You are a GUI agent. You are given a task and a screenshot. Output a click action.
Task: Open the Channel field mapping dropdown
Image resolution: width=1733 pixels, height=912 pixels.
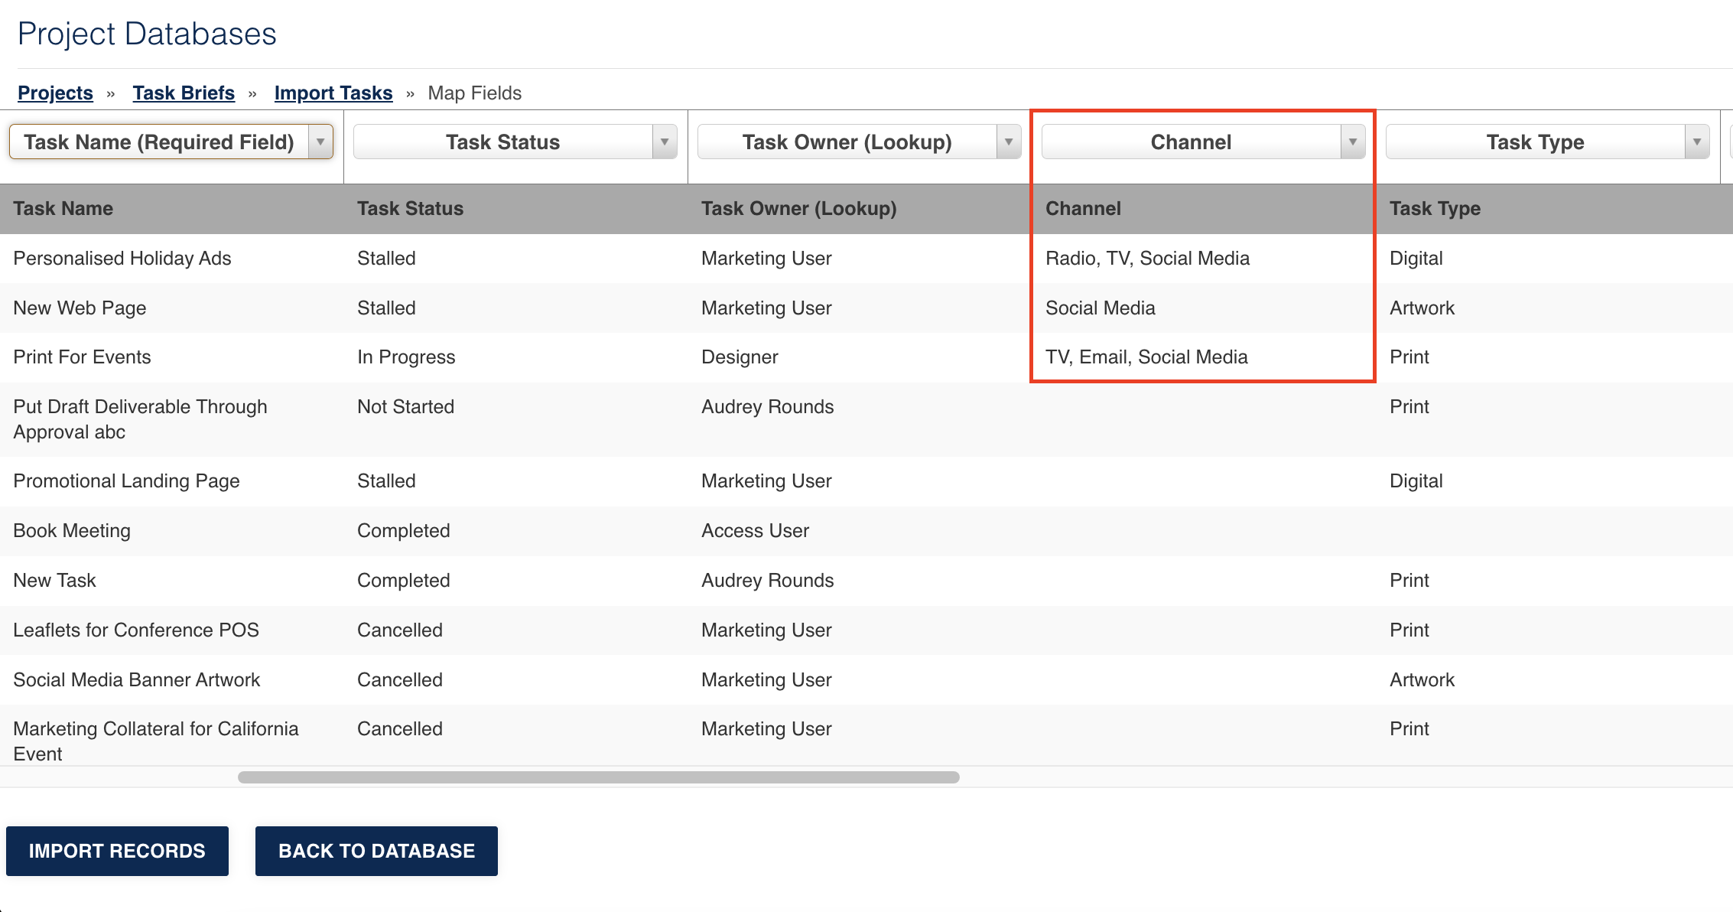[x=1204, y=142]
